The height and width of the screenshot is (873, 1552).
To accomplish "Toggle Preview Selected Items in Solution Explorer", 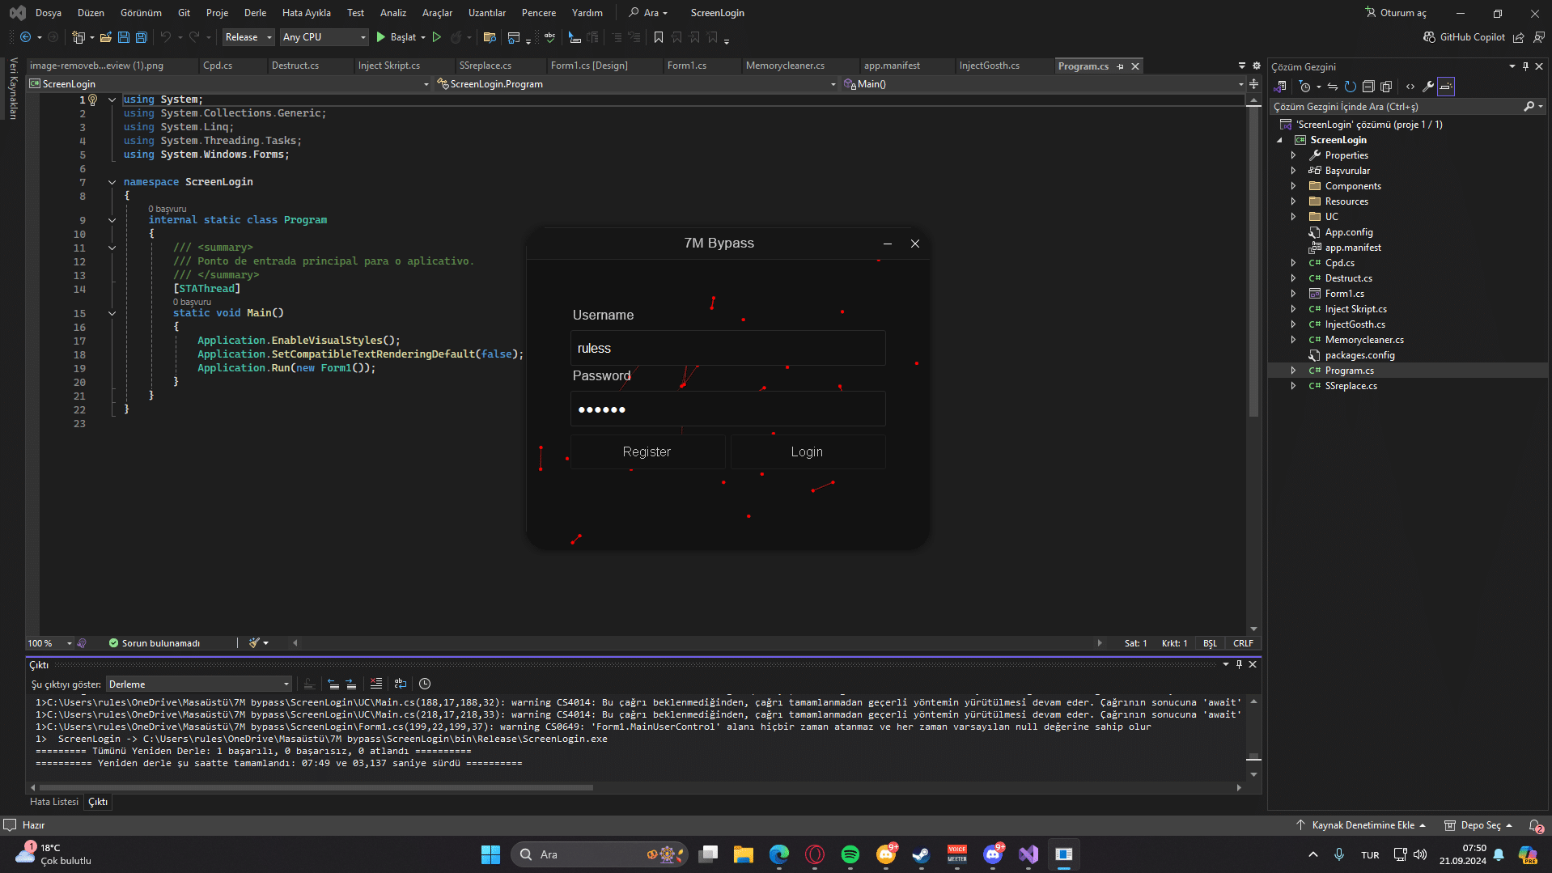I will [x=1446, y=87].
